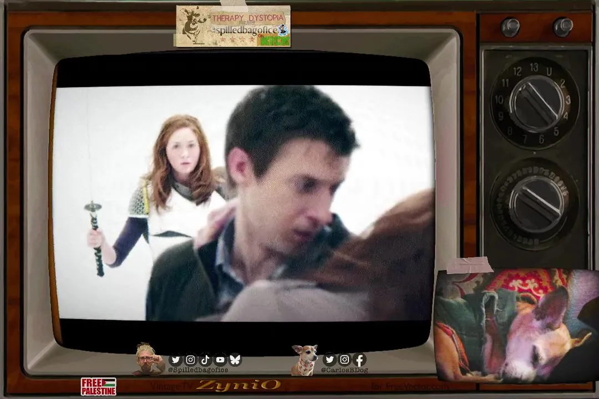
Task: Click the Instagram icon above @CarlosBDog
Action: click(x=344, y=359)
